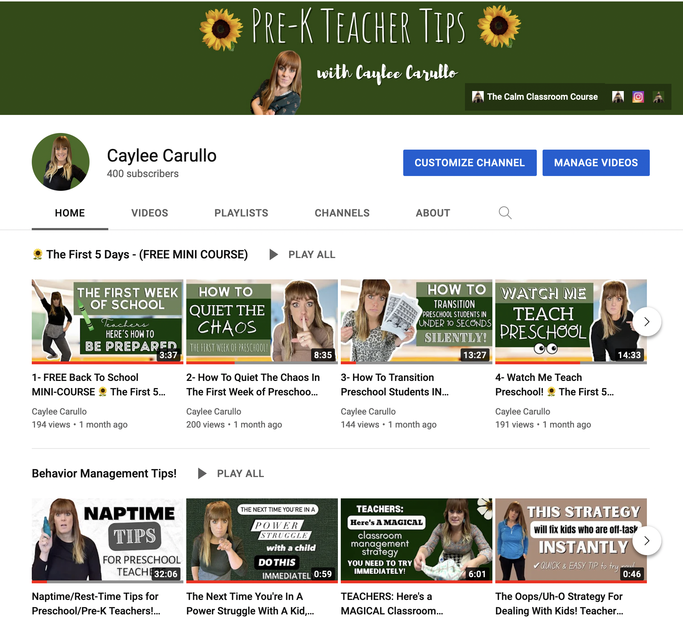Click the '400 subscribers' text
Screen dimensions: 683x618
coord(143,174)
